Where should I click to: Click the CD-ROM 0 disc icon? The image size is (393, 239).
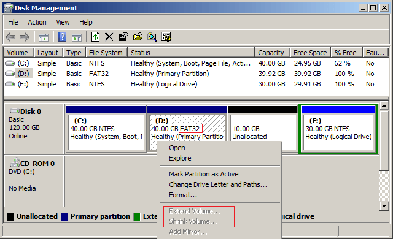tap(15, 162)
